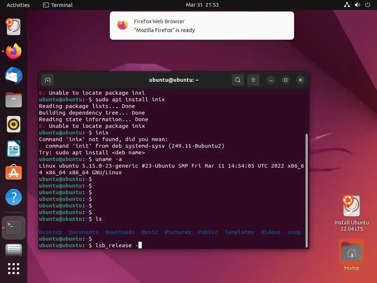Viewport: 377px width, 283px height.
Task: Click the snap directory in ls output
Action: tap(294, 232)
